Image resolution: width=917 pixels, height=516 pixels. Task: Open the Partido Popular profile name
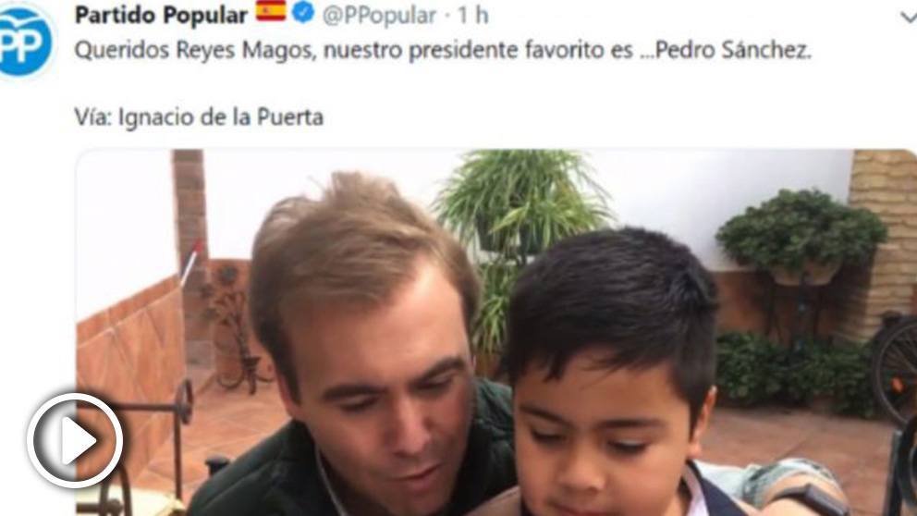click(x=161, y=15)
